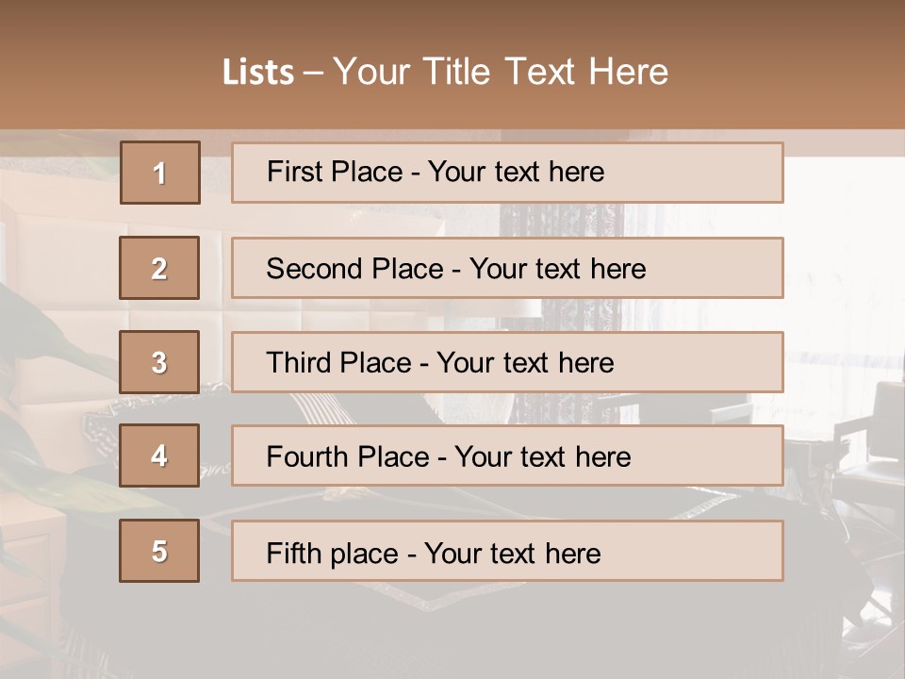The width and height of the screenshot is (905, 679).
Task: Click the words 'Your Title Text Here'
Action: pos(501,72)
